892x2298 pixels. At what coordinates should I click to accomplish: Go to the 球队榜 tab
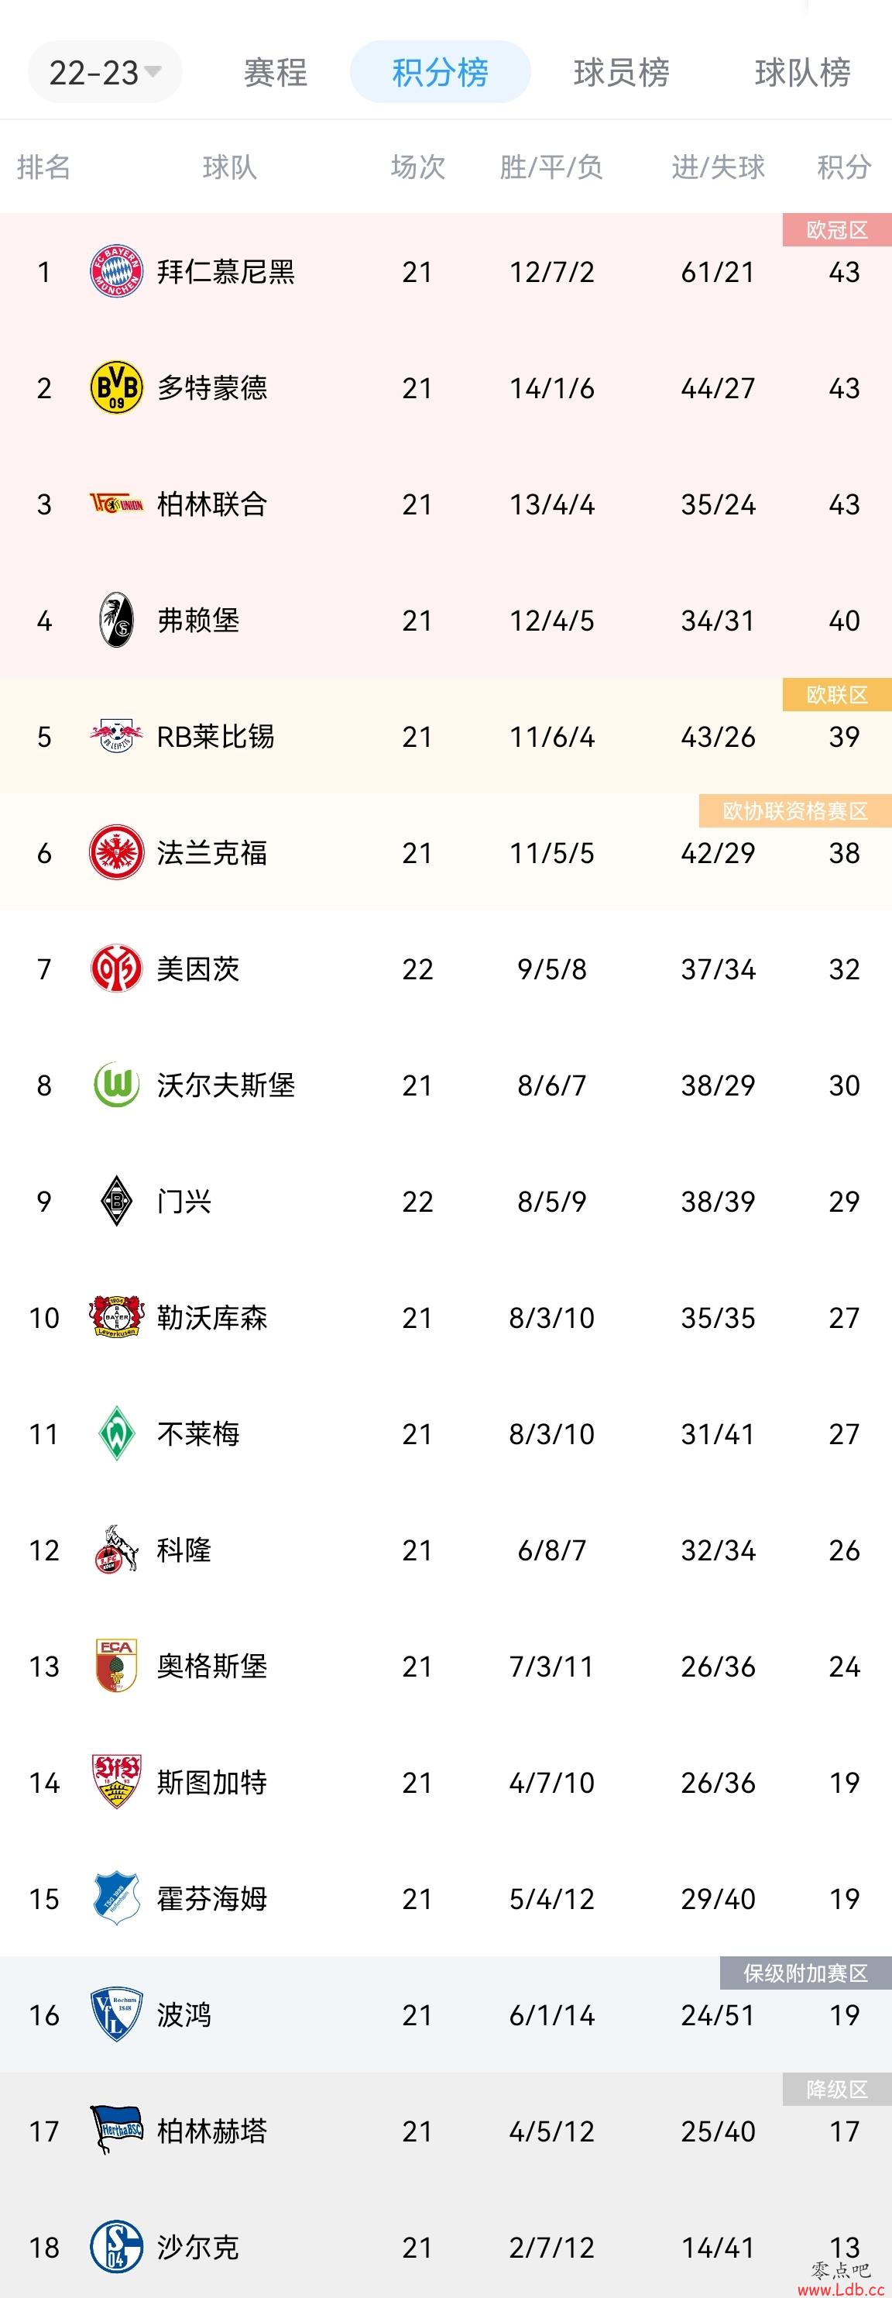pos(802,72)
